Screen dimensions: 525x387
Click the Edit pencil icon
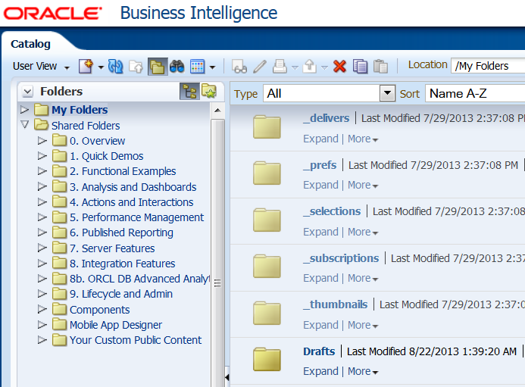[260, 67]
